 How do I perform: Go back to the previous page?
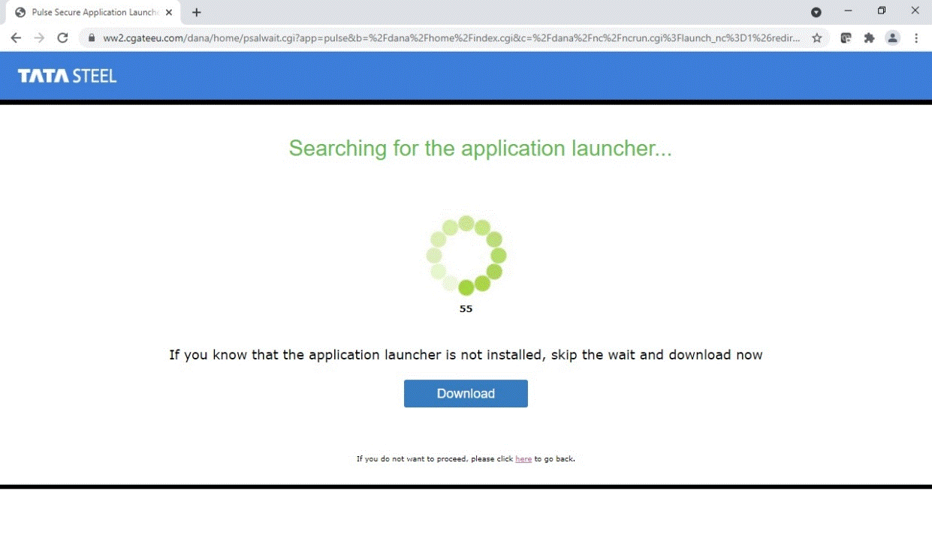[x=16, y=38]
